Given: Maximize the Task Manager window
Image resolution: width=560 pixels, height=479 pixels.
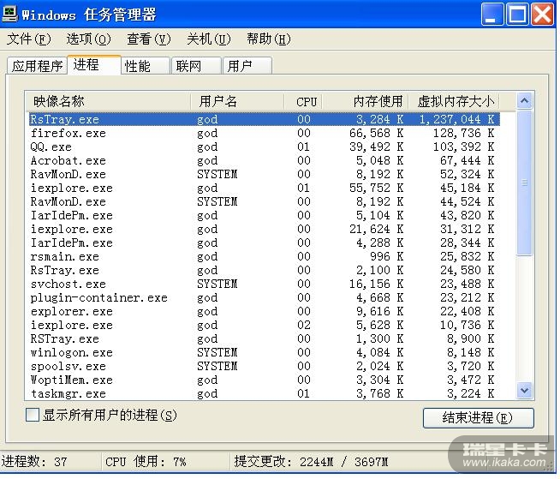Looking at the screenshot, I should click(517, 15).
